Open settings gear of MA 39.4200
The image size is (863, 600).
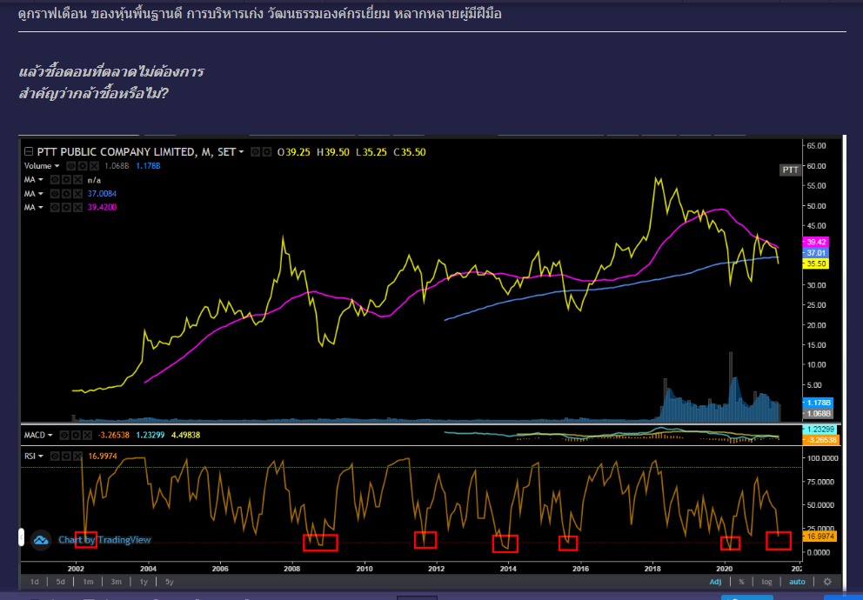pyautogui.click(x=66, y=207)
